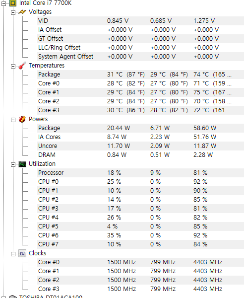Image resolution: width=244 pixels, height=298 pixels.
Task: Select the Package temperature row
Action: click(140, 74)
